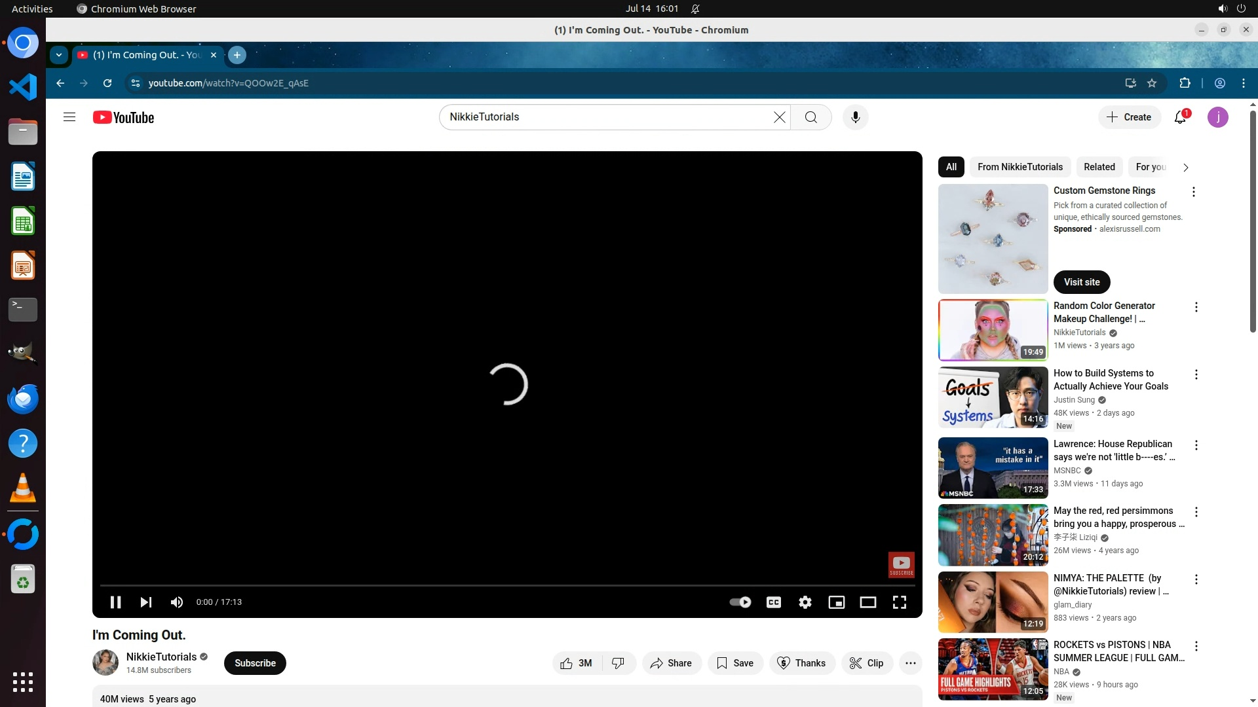Open video settings gear icon
This screenshot has height=707, width=1258.
[x=805, y=602]
